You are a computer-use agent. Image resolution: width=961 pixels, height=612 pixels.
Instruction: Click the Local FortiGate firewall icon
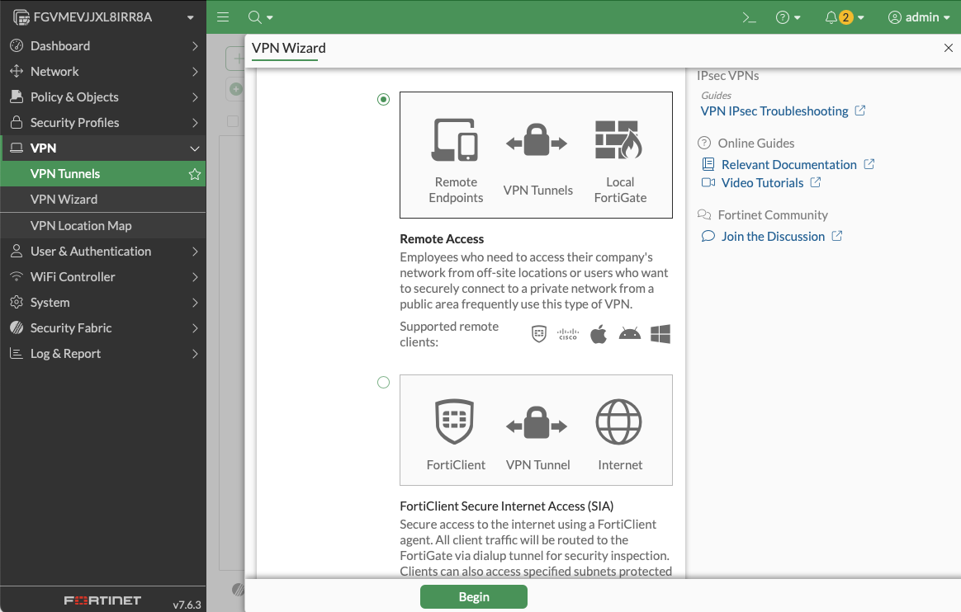pos(619,139)
